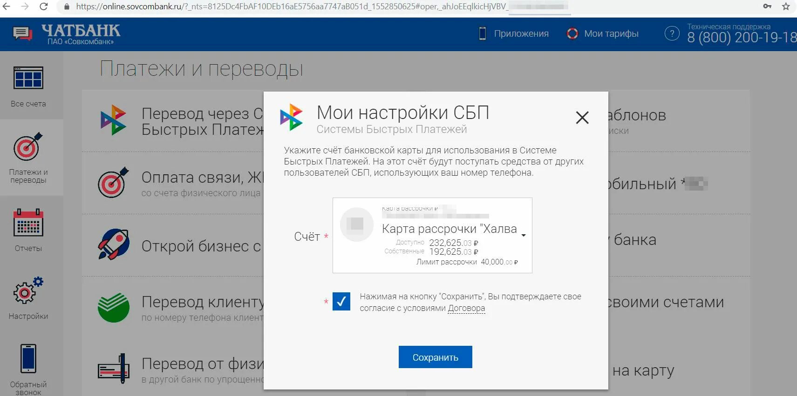The height and width of the screenshot is (396, 797).
Task: Reload the browser page
Action: pyautogui.click(x=43, y=7)
